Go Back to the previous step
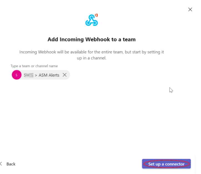Image resolution: width=201 pixels, height=174 pixels. tap(11, 164)
